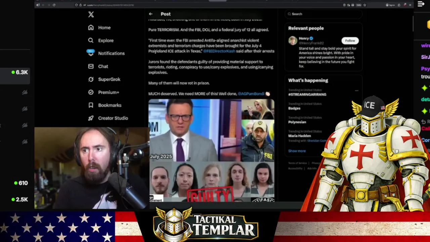
Task: Click the Post header title
Action: (166, 14)
